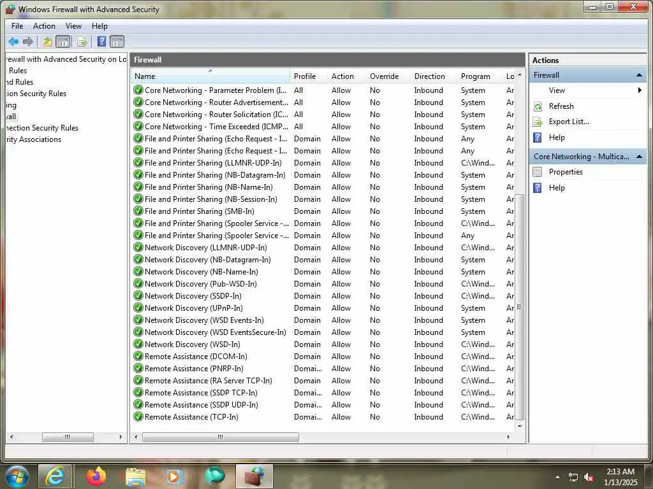Screen dimensions: 653x489
Task: Click the muted volume tray icon
Action: click(589, 478)
